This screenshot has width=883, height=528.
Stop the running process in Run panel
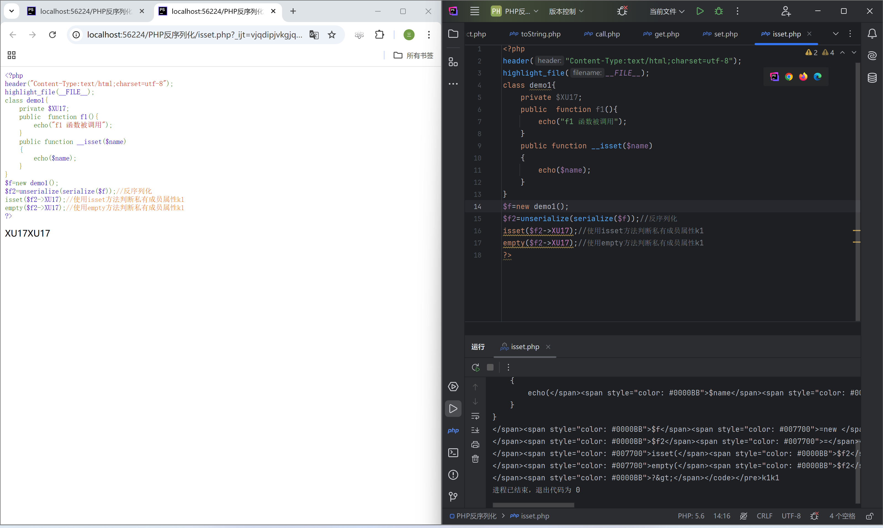(490, 367)
